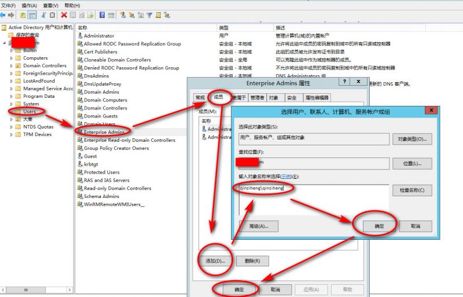Click the ? help button in properties title bar
The image size is (463, 297).
coord(344,82)
